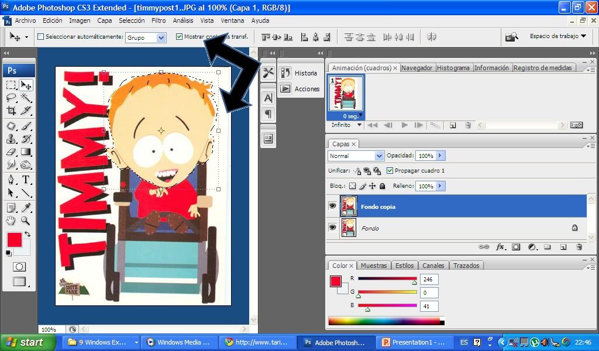
Task: Open the Historia panel
Action: coord(300,73)
